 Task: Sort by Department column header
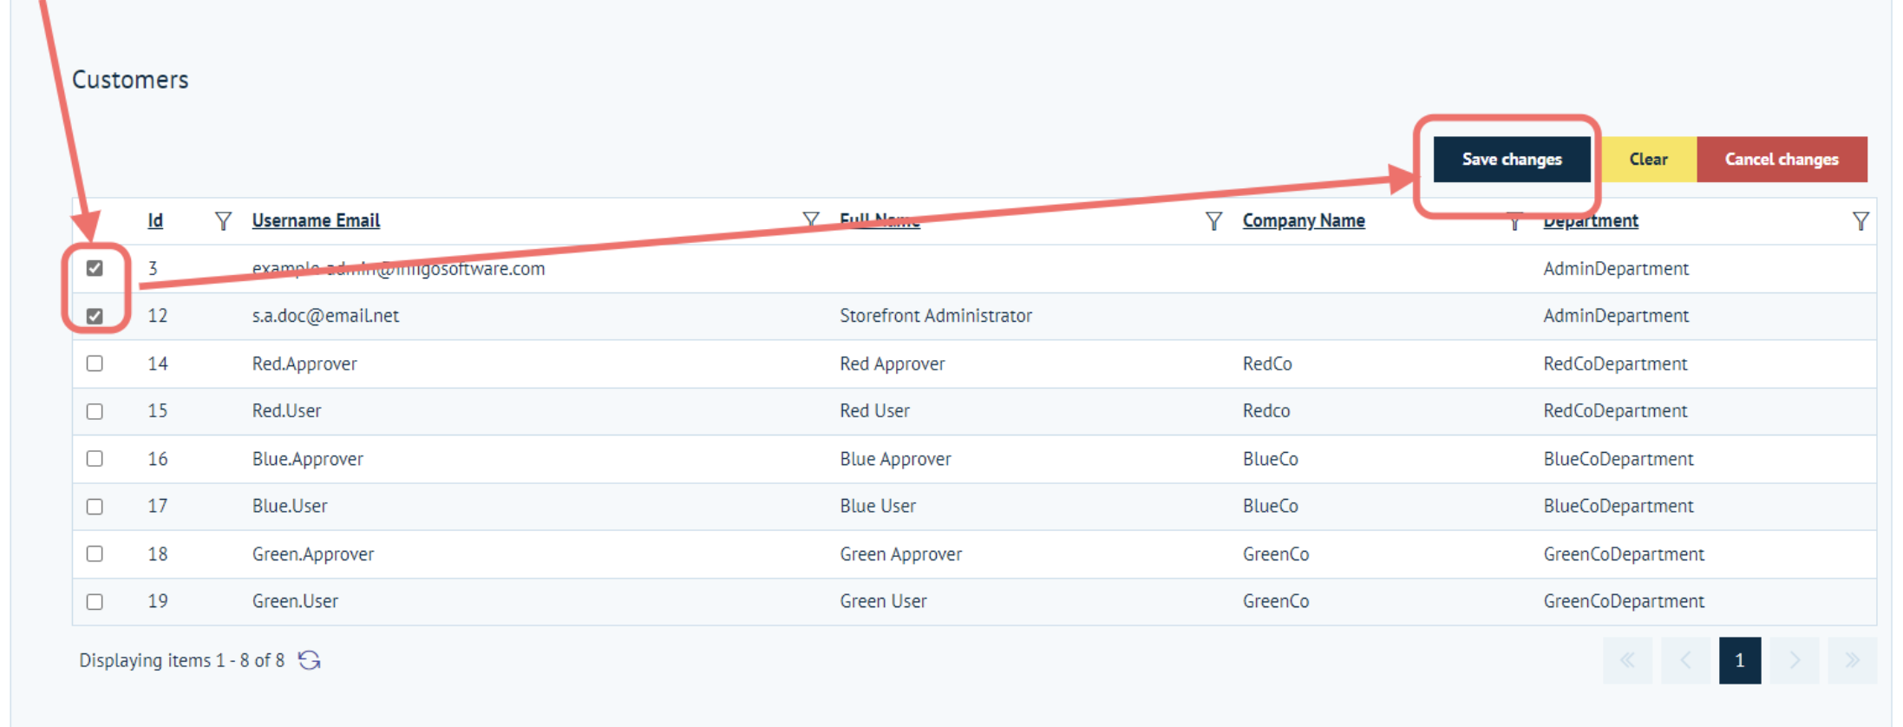pos(1591,220)
